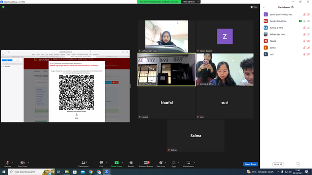Click the Start Video camera icon
This screenshot has width=312, height=175.
pyautogui.click(x=22, y=163)
